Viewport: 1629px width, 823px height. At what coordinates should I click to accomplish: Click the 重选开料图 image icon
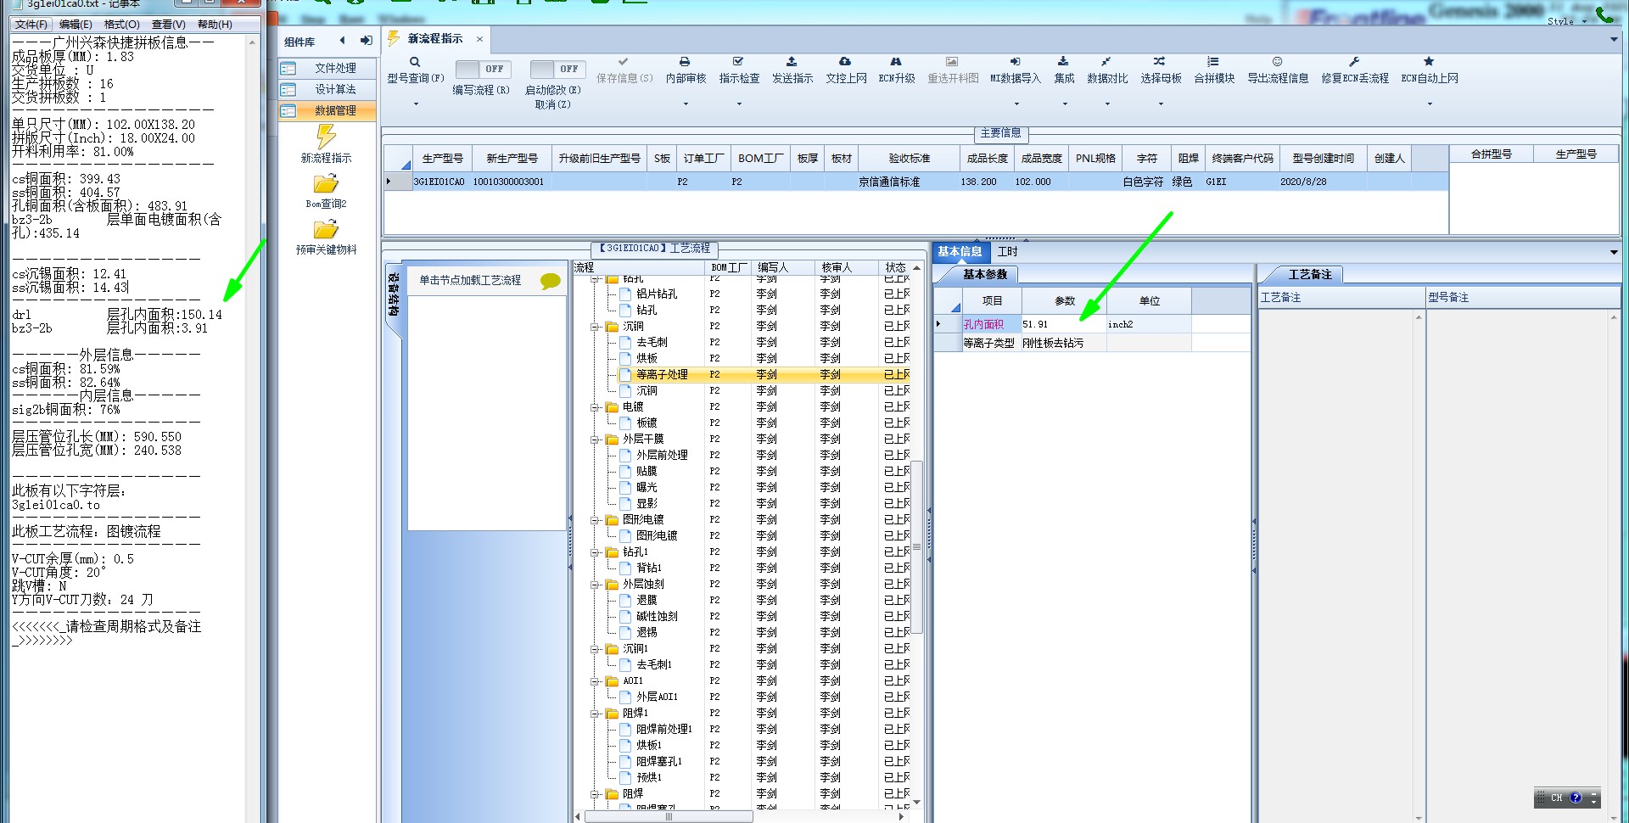point(952,62)
